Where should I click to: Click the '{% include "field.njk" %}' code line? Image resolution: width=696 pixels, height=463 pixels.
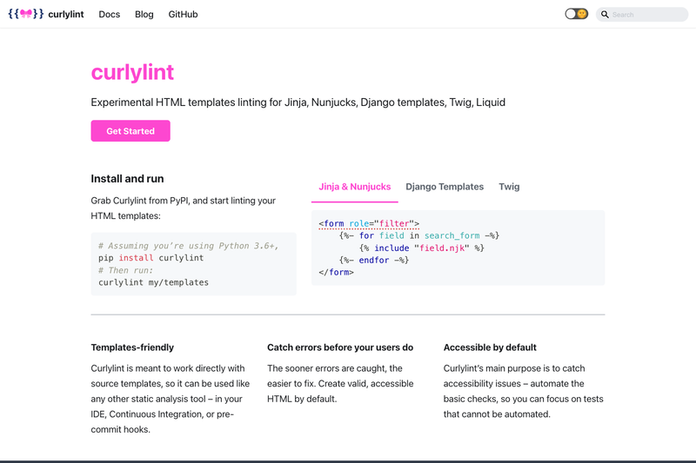(x=422, y=248)
